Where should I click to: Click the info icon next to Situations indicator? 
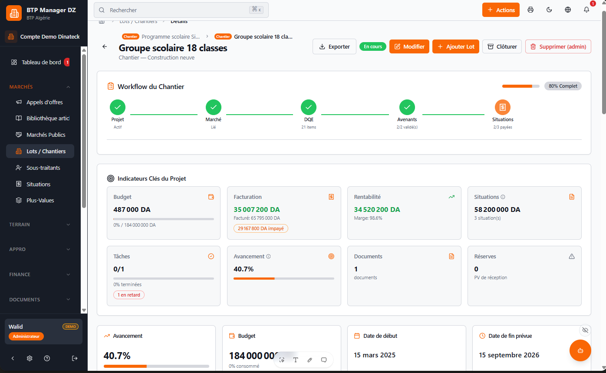point(503,197)
